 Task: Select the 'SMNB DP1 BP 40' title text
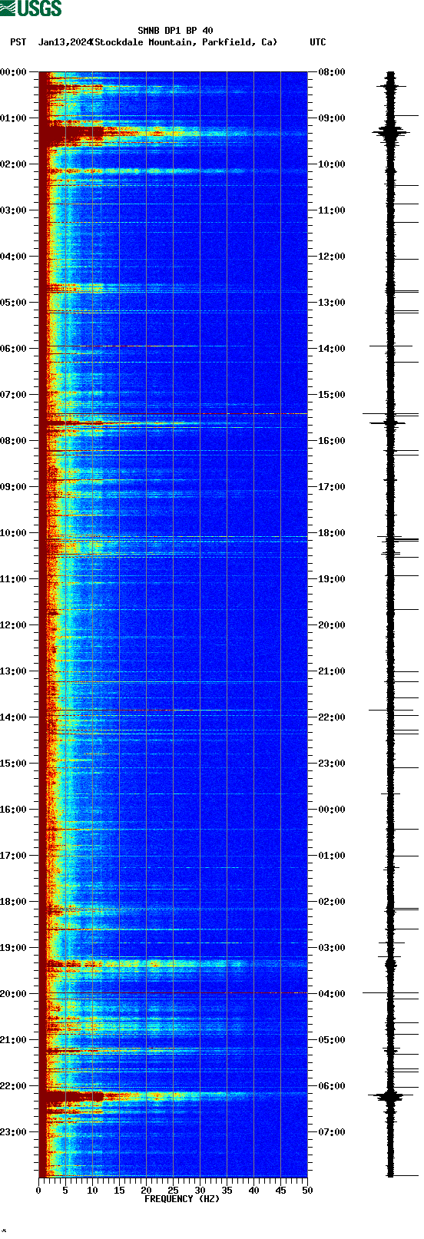click(x=175, y=31)
